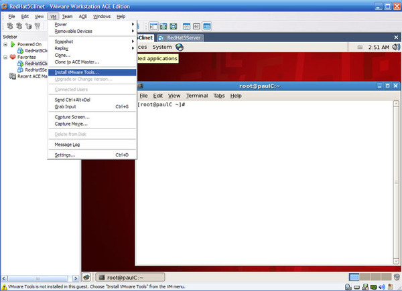The height and width of the screenshot is (291, 402).
Task: Open the ACE menu in menu bar
Action: pyautogui.click(x=82, y=16)
